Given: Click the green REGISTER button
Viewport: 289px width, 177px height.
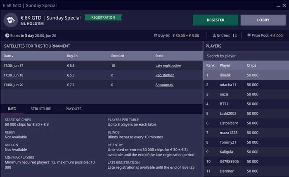Looking at the screenshot, I should (x=216, y=20).
